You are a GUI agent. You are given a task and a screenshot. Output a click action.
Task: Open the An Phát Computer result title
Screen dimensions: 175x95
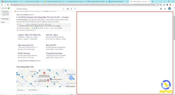pyautogui.click(x=43, y=17)
